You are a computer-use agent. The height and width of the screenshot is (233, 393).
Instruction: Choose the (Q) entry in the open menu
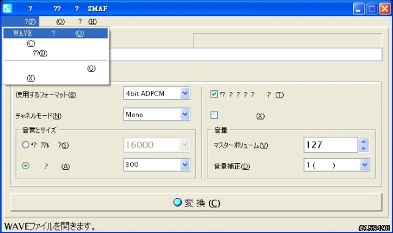pyautogui.click(x=55, y=68)
